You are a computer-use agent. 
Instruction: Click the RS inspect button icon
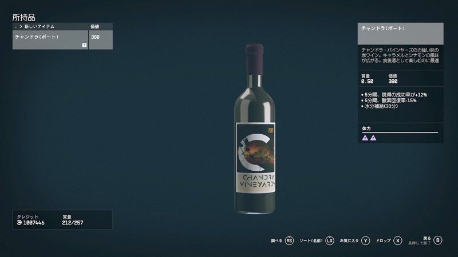pos(289,240)
